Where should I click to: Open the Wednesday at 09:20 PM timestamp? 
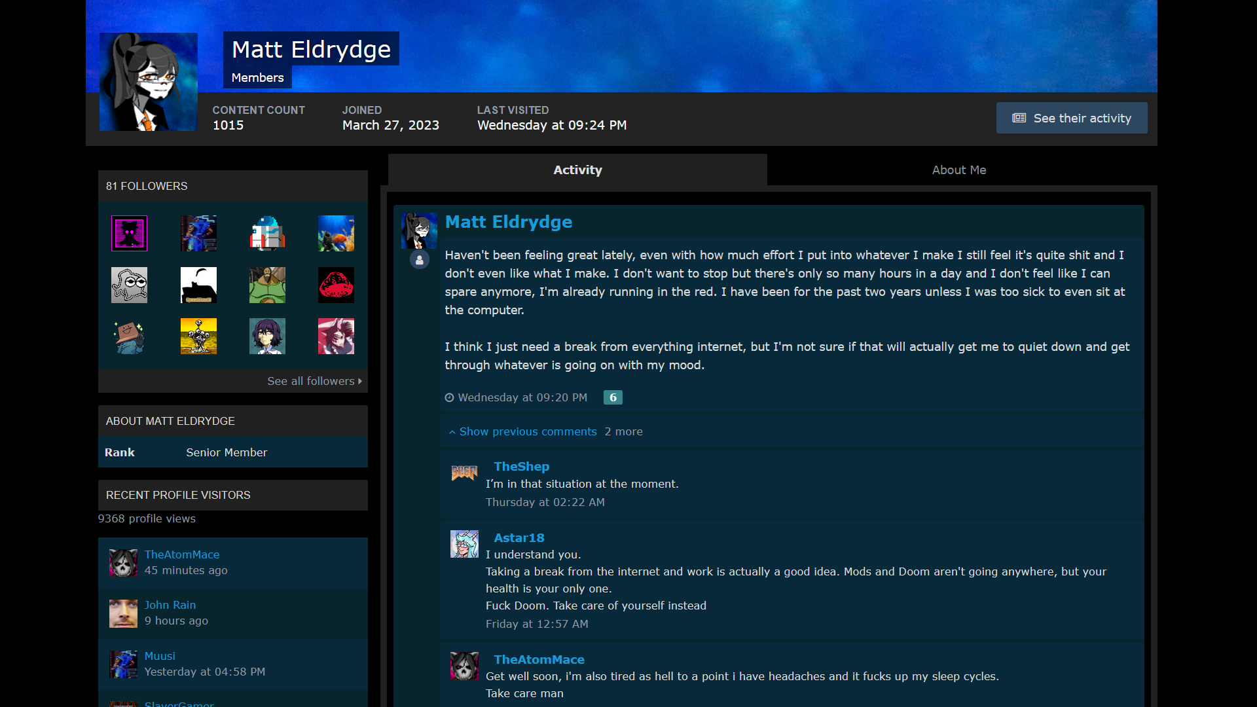(x=522, y=397)
